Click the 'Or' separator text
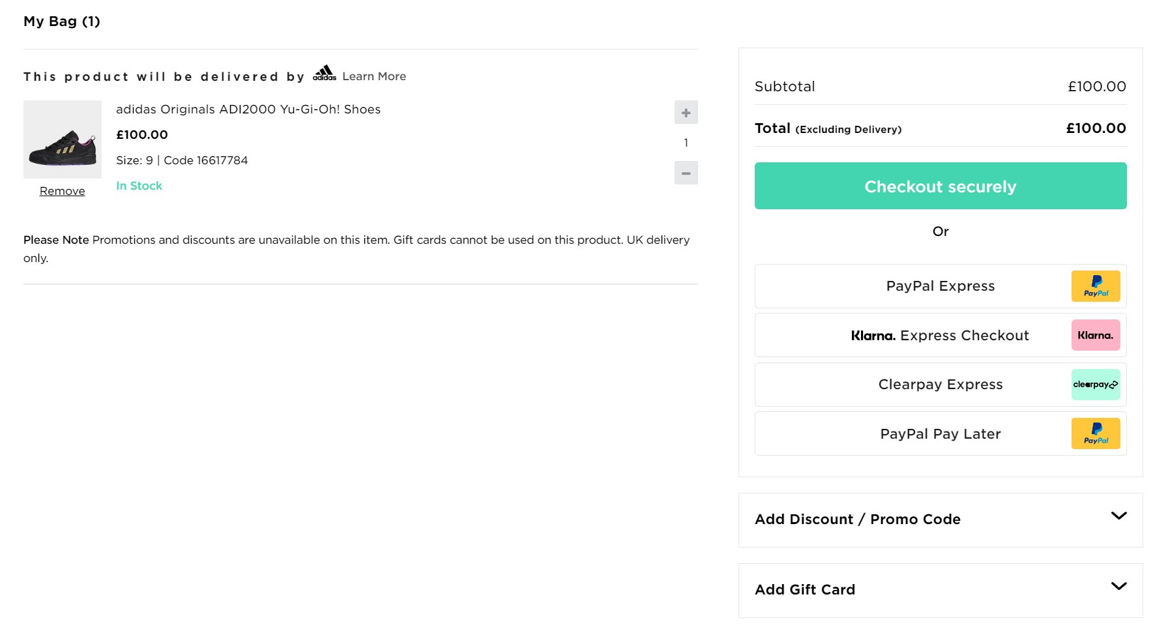The width and height of the screenshot is (1153, 631). tap(941, 231)
